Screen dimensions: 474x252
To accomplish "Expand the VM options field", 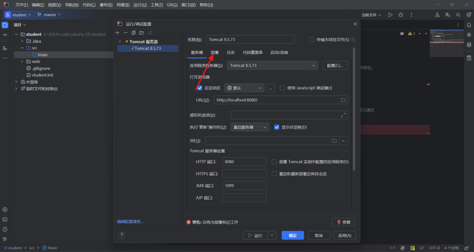I will (x=343, y=115).
